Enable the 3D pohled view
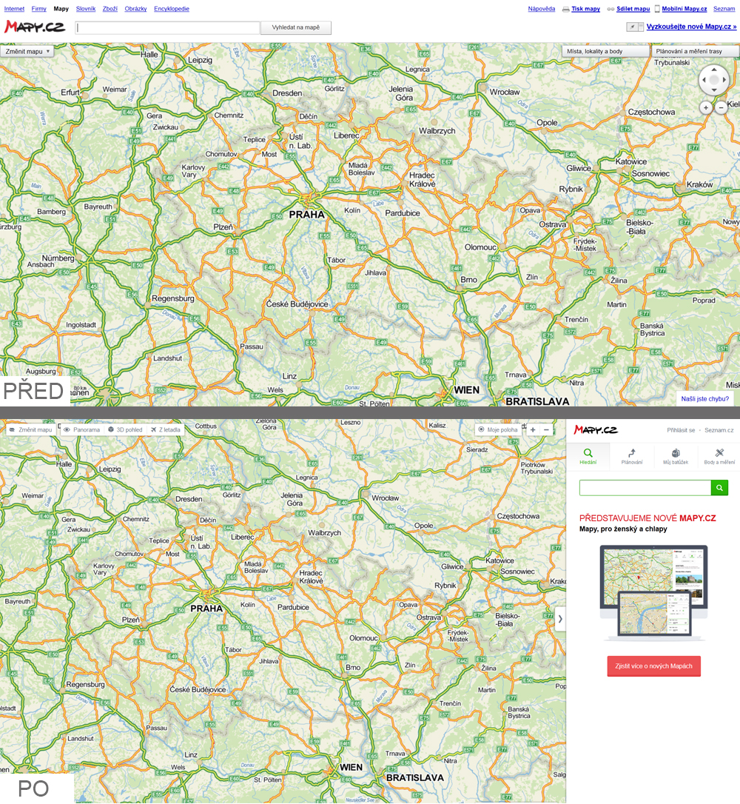Image resolution: width=740 pixels, height=804 pixels. (x=125, y=429)
